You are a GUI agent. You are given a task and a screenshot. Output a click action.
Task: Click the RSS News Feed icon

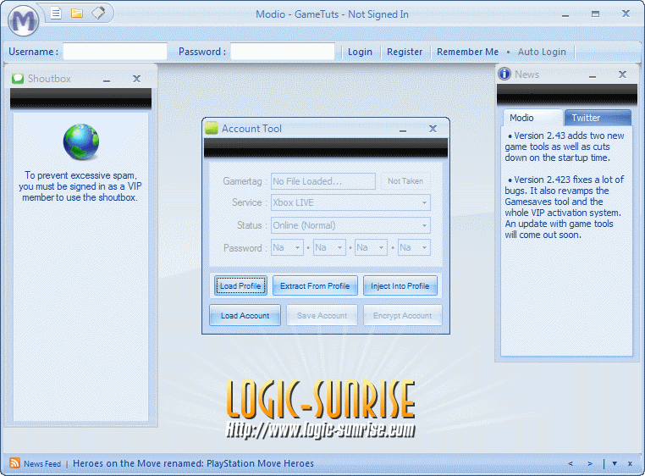(14, 462)
